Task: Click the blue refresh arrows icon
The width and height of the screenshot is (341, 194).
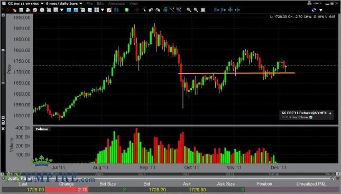Action: [x=314, y=10]
